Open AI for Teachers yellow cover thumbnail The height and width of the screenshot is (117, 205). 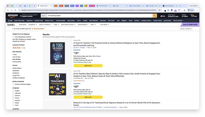tap(58, 85)
